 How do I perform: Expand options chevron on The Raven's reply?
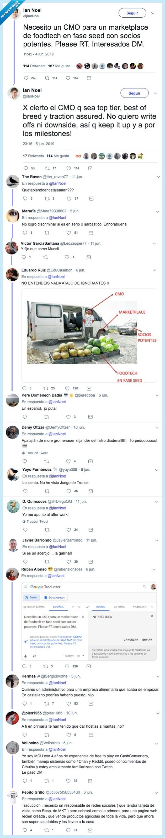pyautogui.click(x=158, y=177)
